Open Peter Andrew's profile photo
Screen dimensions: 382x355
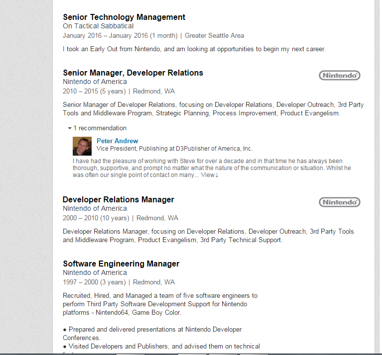tap(82, 146)
